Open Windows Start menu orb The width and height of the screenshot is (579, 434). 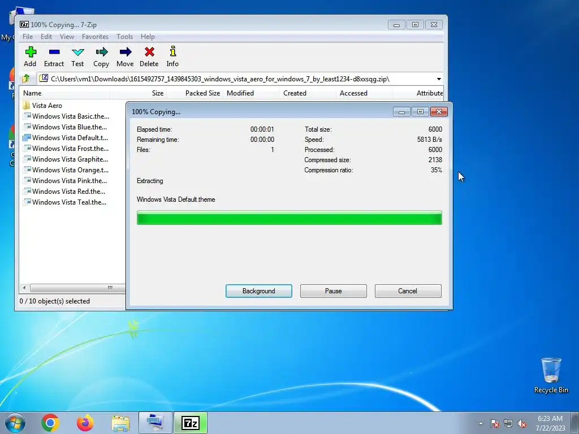pyautogui.click(x=15, y=423)
